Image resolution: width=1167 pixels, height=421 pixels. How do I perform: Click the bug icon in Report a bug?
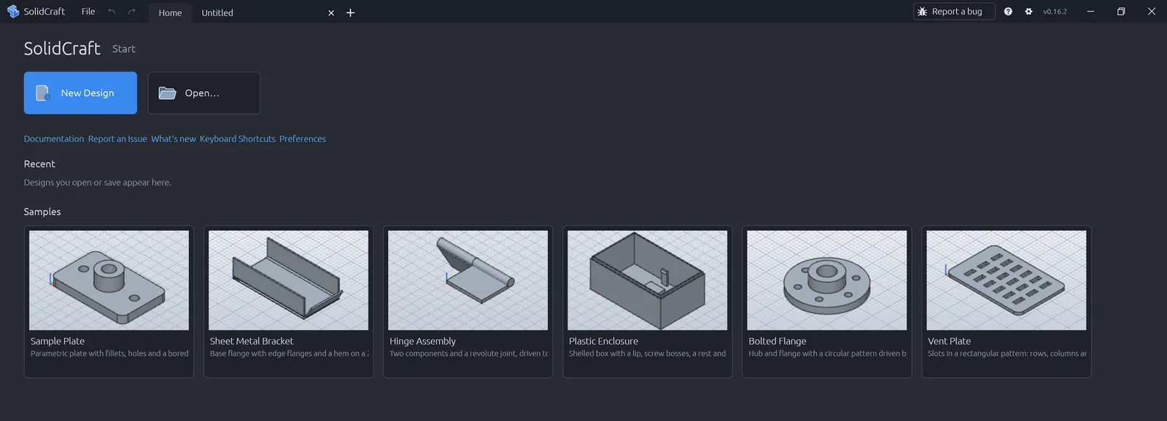(x=923, y=12)
